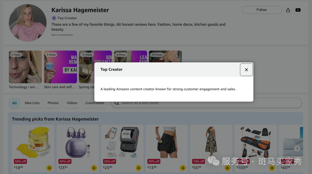Click the share profile icon
Image resolution: width=312 pixels, height=174 pixels.
point(288,10)
